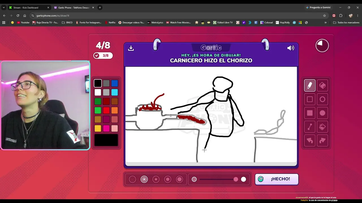Close the Gartic Phone tab
Image resolution: width=362 pixels, height=203 pixels.
93,8
